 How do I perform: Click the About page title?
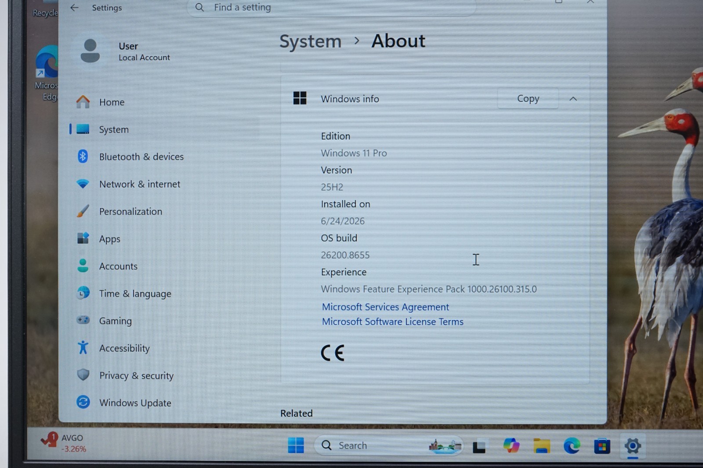click(399, 41)
